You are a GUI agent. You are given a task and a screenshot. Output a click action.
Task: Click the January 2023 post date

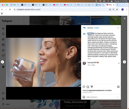(x=87, y=92)
